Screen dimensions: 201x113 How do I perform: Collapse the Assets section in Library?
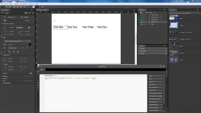click(139, 49)
